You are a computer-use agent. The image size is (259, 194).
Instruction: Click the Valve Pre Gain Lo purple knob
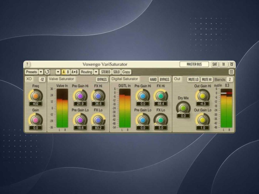click(x=80, y=120)
